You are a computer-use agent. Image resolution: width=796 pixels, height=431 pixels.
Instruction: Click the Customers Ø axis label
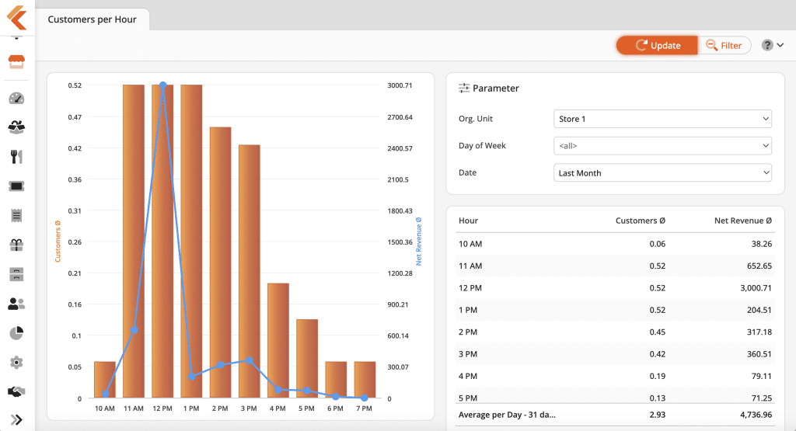[58, 242]
